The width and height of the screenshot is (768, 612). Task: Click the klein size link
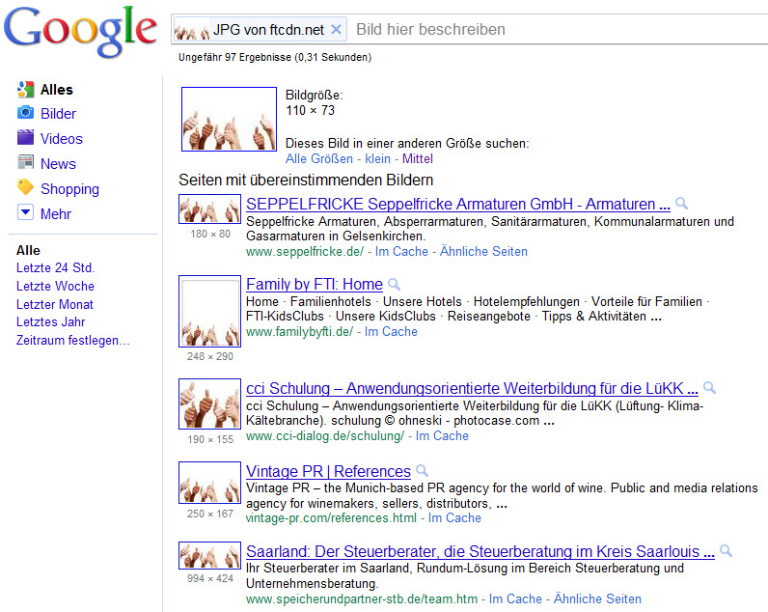tap(377, 158)
